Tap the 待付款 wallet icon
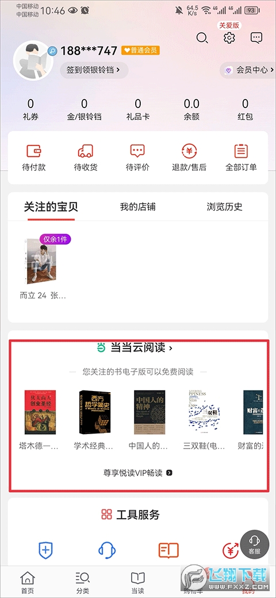 pos(34,151)
